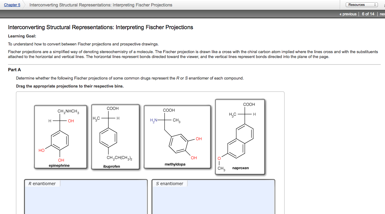Select the methyldopa Fischer projection card
This screenshot has width=385, height=214.
177,137
